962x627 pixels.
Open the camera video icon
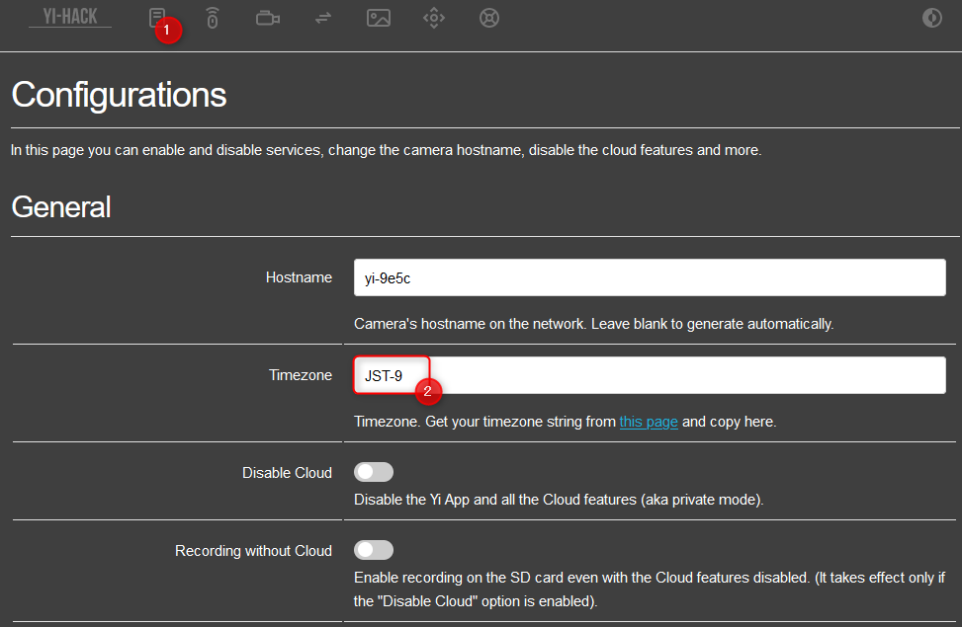coord(268,18)
